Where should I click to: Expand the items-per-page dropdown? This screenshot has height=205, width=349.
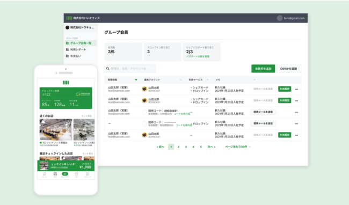(238, 147)
